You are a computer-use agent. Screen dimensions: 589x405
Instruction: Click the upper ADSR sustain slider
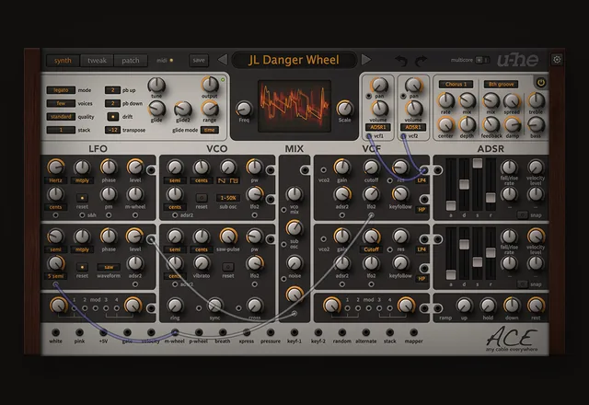478,163
